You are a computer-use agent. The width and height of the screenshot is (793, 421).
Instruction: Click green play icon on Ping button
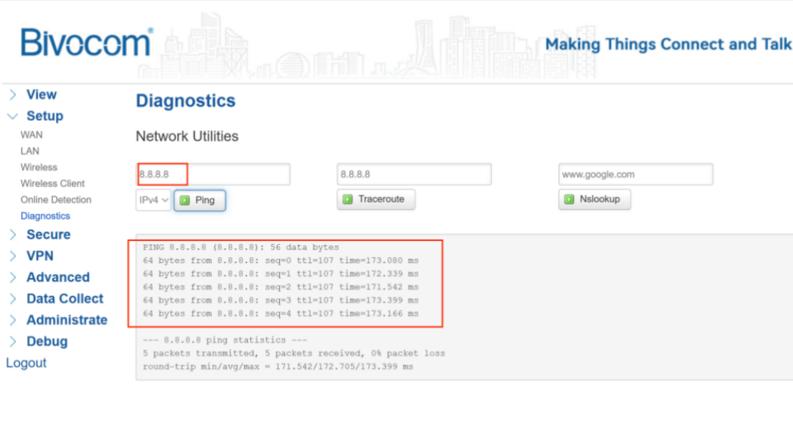click(x=185, y=201)
